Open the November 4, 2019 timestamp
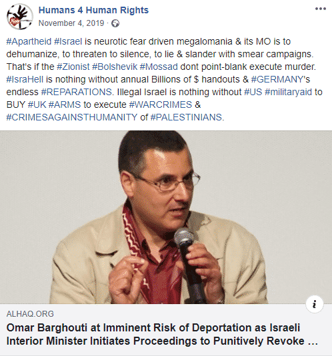332x356 pixels. [x=71, y=23]
